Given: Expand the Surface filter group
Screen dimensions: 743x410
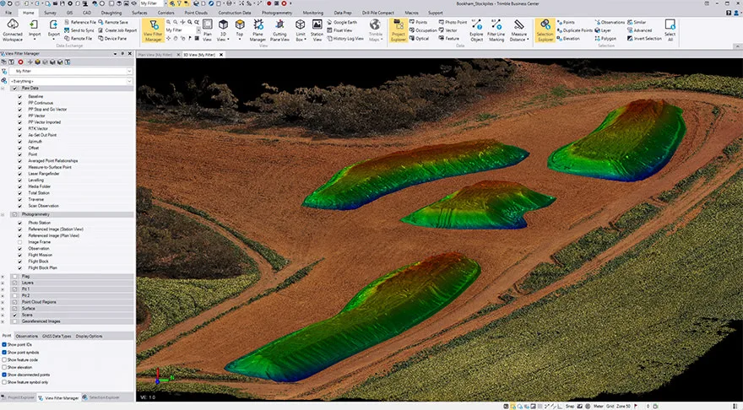Looking at the screenshot, I should tap(4, 308).
